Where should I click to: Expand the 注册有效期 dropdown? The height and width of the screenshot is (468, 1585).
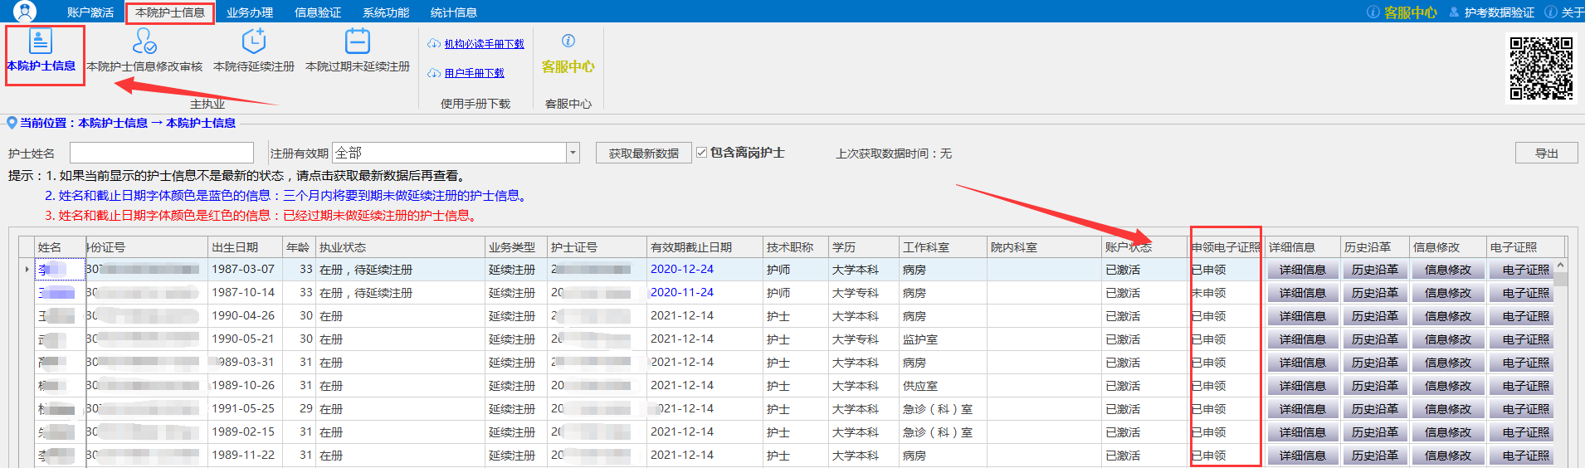[x=573, y=153]
